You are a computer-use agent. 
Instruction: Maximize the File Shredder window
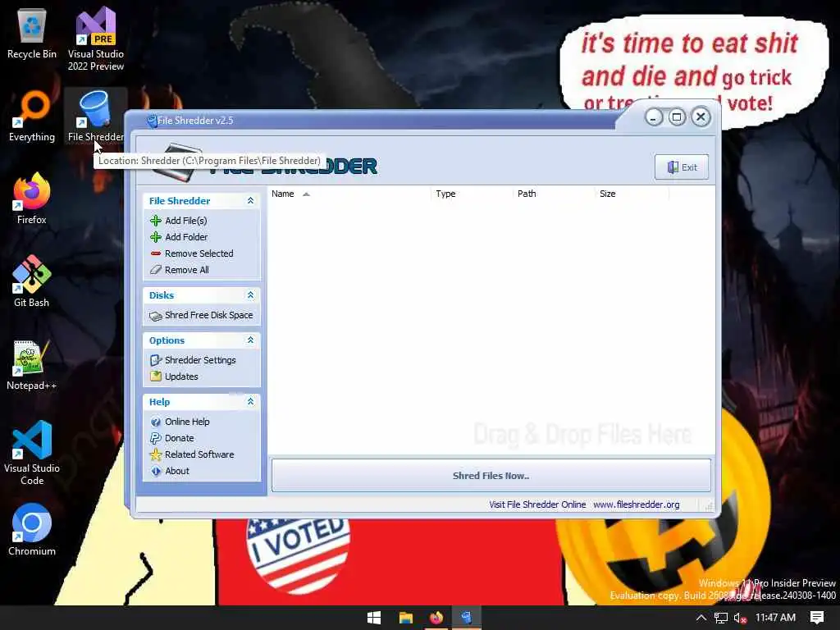coord(677,117)
